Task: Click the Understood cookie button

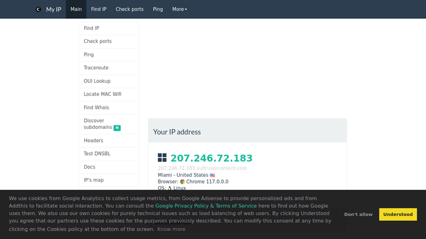Action: [x=398, y=214]
